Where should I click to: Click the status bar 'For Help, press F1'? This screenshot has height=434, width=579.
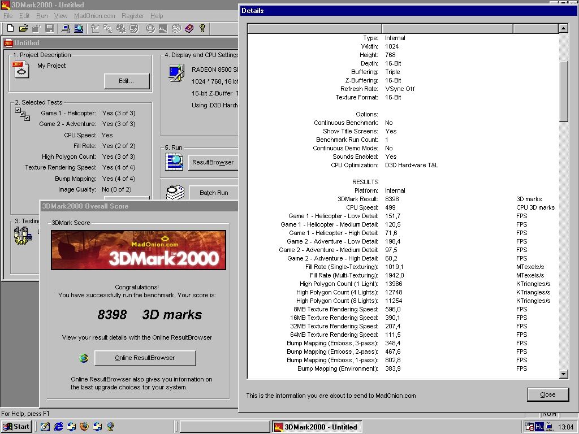click(25, 413)
